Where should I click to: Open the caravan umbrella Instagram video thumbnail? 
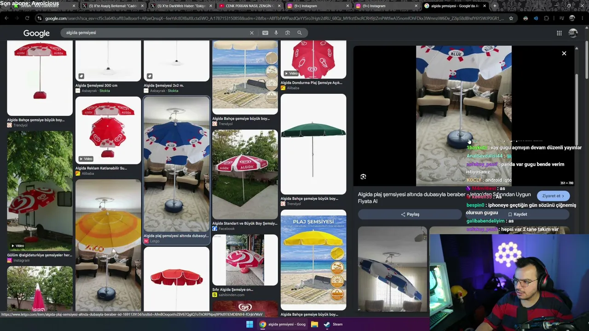tap(40, 191)
